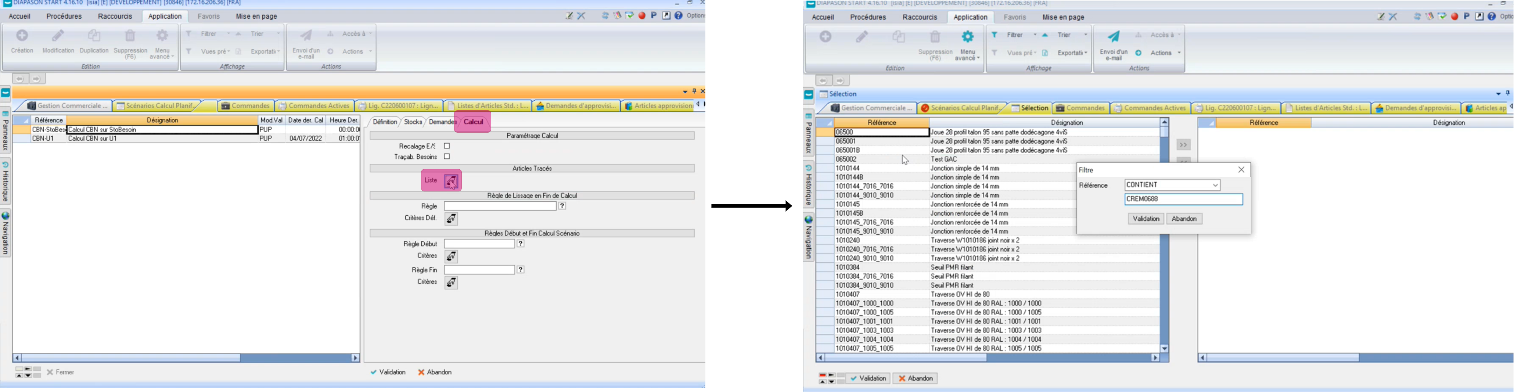The height and width of the screenshot is (392, 1514).
Task: Click Validation in the Filtre dialog
Action: point(1146,219)
